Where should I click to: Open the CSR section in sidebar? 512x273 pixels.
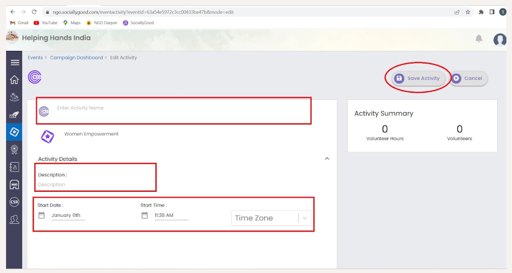pyautogui.click(x=14, y=202)
